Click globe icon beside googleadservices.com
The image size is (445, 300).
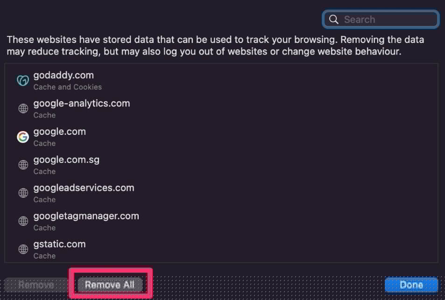pos(23,193)
